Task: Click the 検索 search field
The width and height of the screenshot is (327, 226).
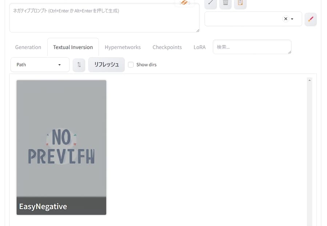Action: [x=252, y=47]
